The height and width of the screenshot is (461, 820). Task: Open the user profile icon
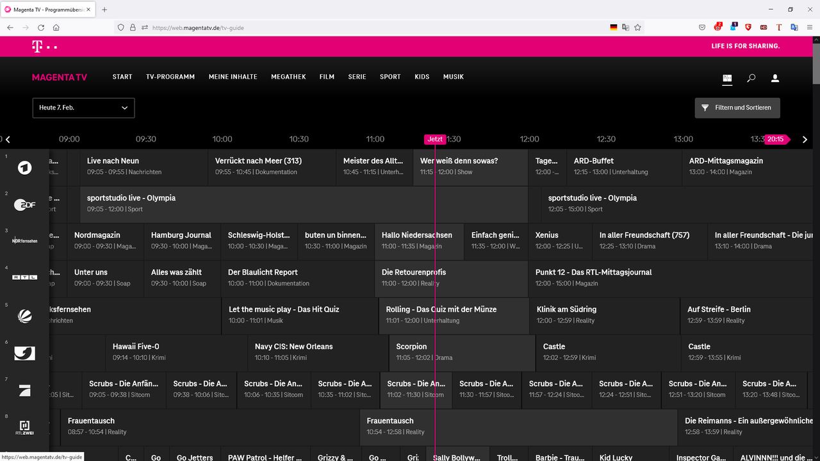coord(775,78)
